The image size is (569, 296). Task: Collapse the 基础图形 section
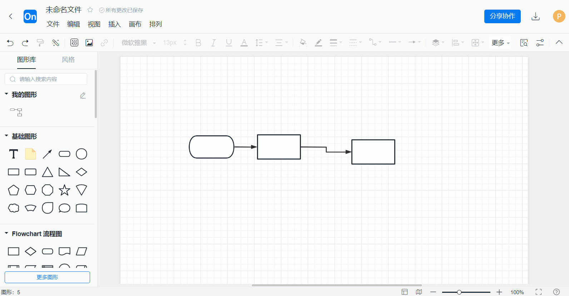6,136
